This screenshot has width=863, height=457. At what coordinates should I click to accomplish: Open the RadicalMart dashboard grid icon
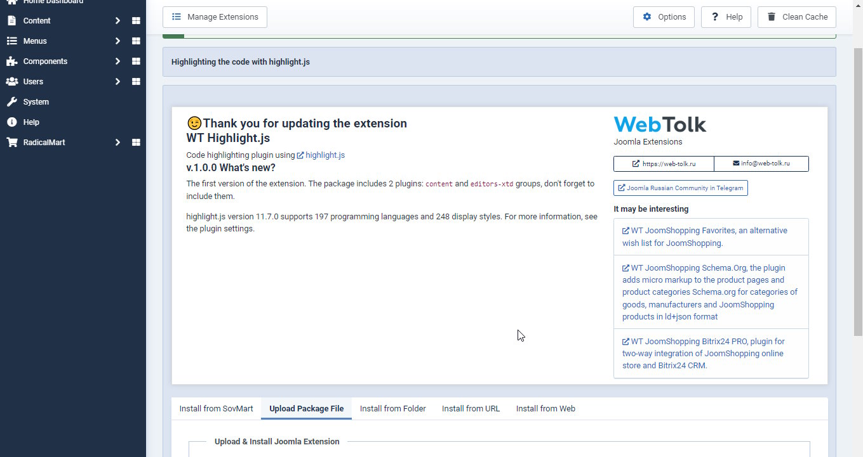pos(136,143)
